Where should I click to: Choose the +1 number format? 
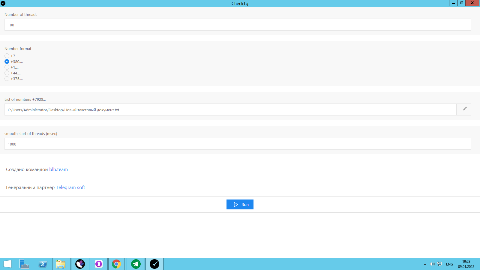pyautogui.click(x=7, y=67)
